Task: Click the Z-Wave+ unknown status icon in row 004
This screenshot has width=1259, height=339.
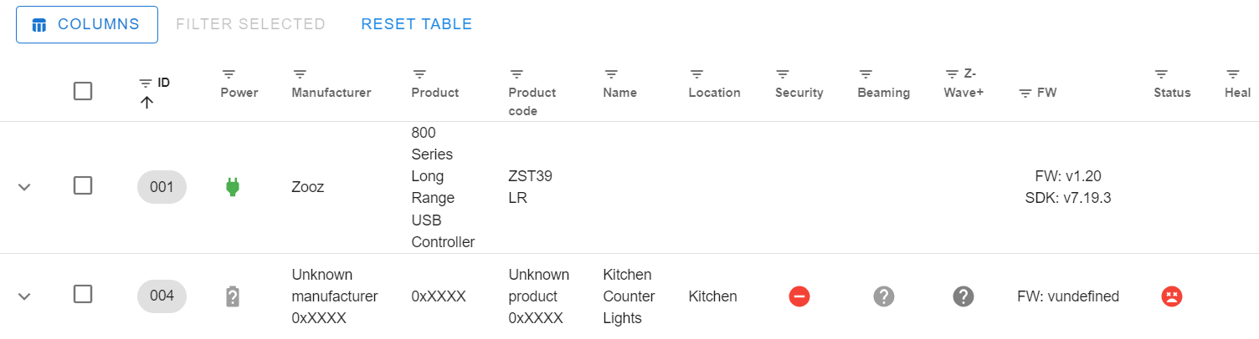Action: click(964, 296)
